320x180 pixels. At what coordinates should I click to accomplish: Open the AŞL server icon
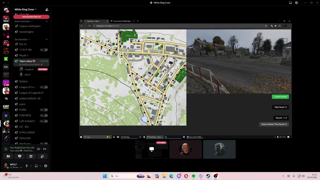coord(6,67)
